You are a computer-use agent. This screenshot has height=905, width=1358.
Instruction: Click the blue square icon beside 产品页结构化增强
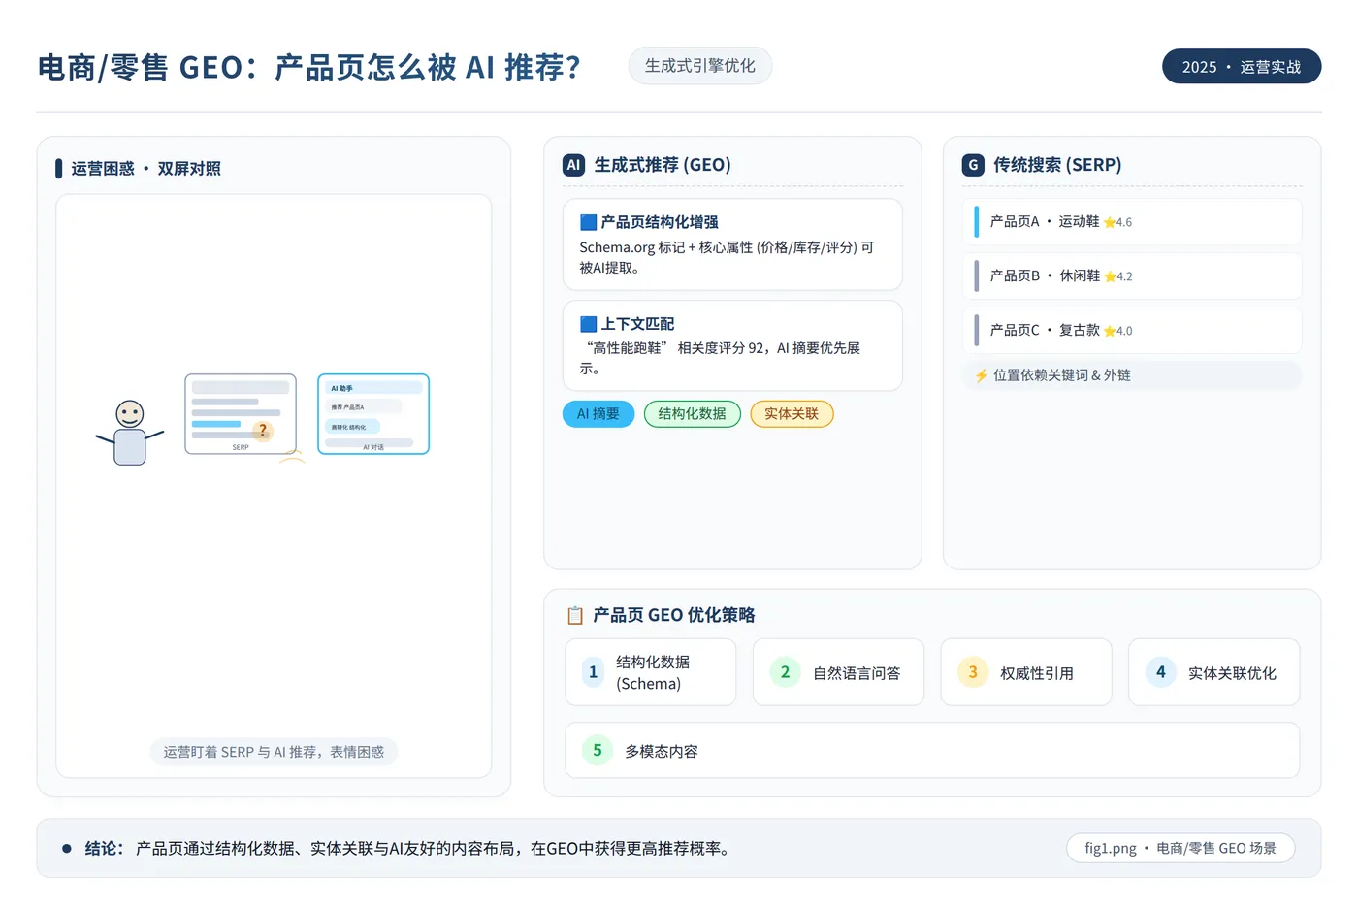588,222
